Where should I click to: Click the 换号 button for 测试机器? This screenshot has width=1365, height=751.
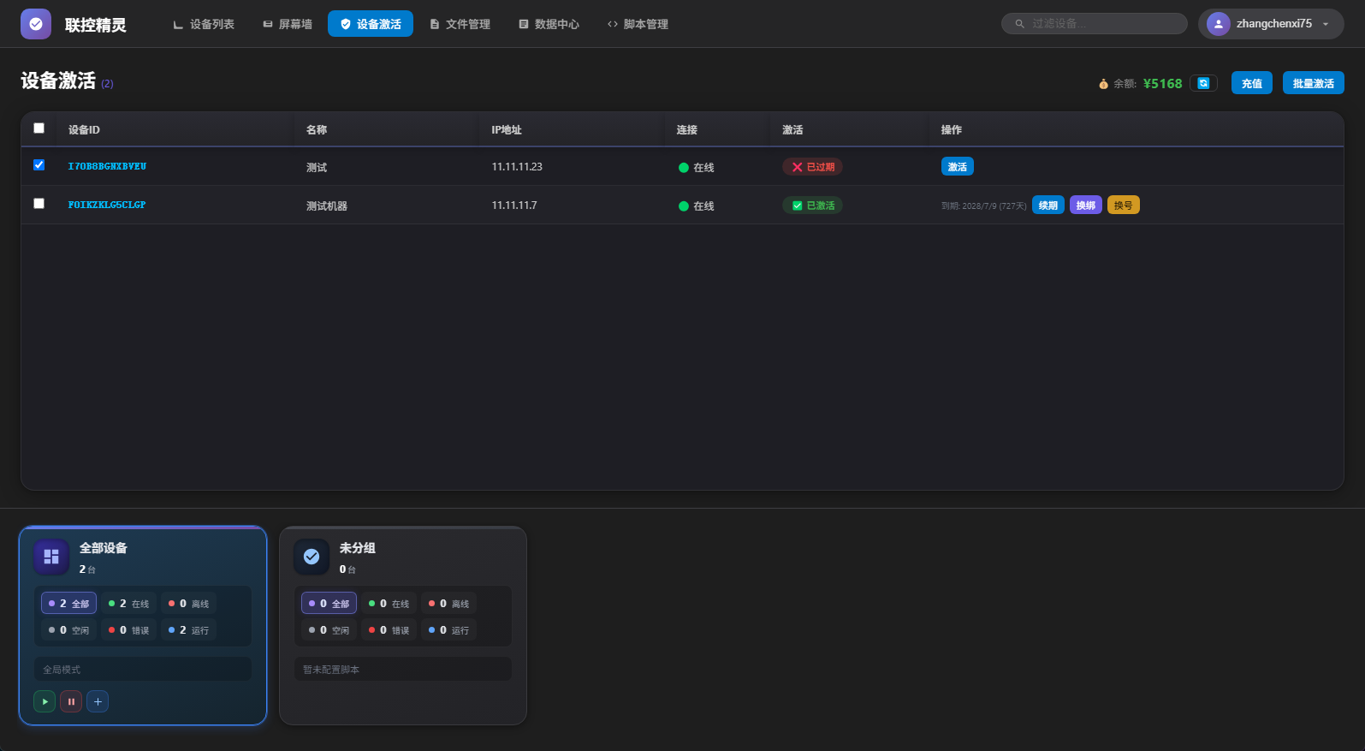(1124, 206)
